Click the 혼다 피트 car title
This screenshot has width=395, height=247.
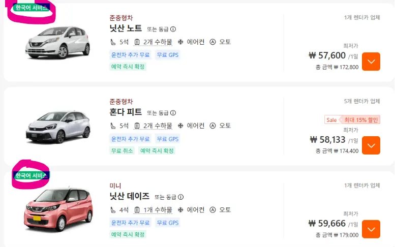pyautogui.click(x=126, y=112)
